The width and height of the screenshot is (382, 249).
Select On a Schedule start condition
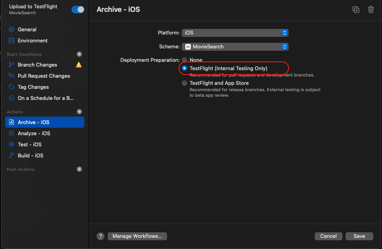tap(45, 98)
